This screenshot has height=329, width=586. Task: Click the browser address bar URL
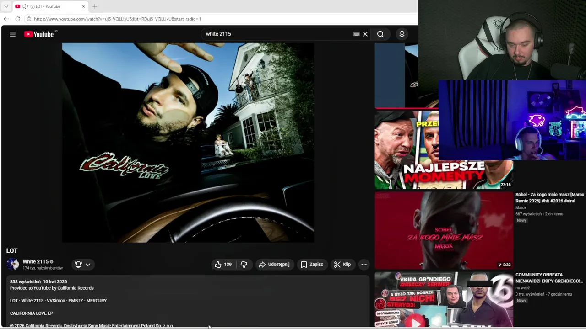point(117,19)
